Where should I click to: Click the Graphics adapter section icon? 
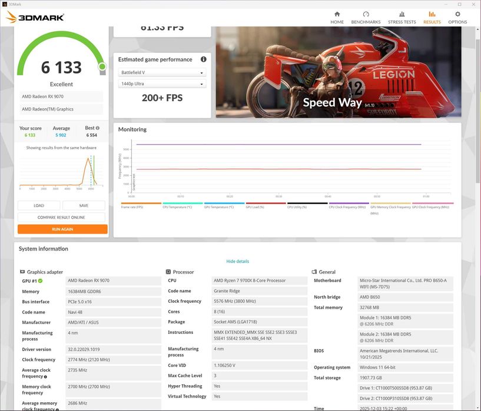(x=22, y=272)
